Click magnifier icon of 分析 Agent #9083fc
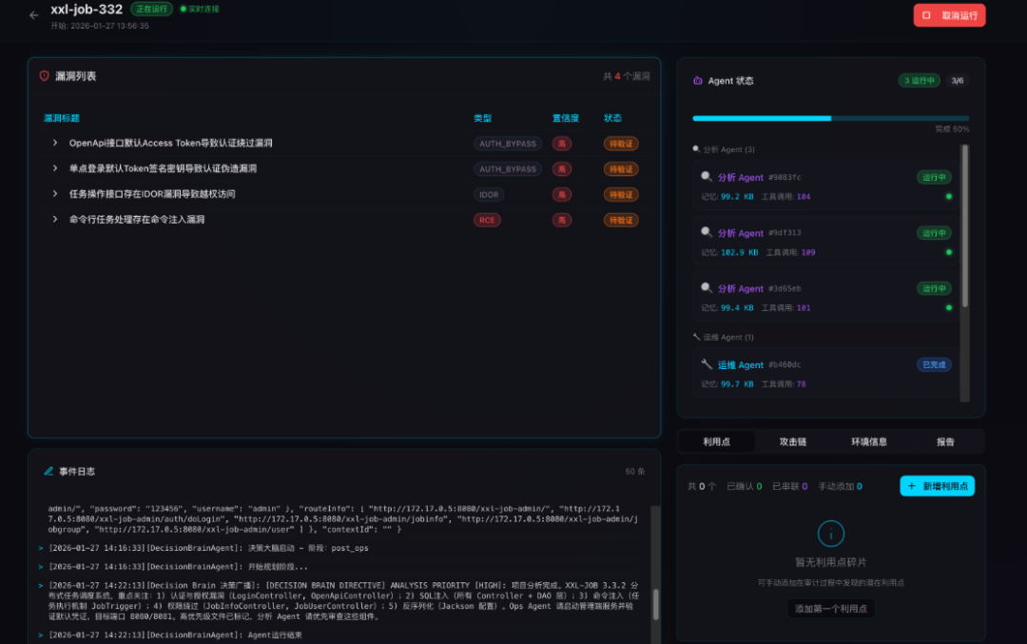1027x644 pixels. 706,177
